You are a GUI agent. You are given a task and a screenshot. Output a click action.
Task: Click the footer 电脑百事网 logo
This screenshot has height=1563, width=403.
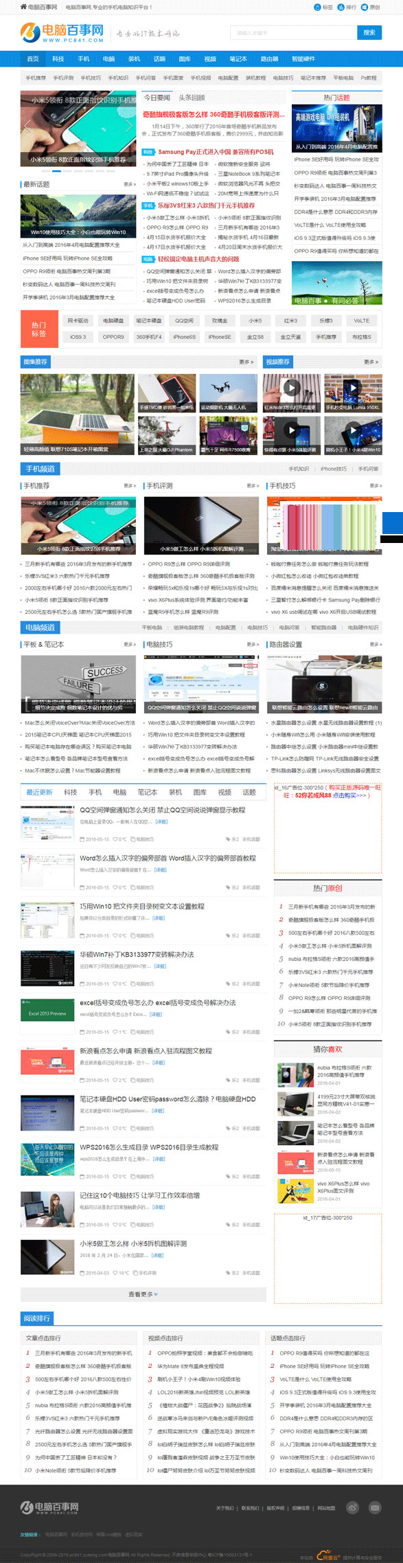point(49,1508)
